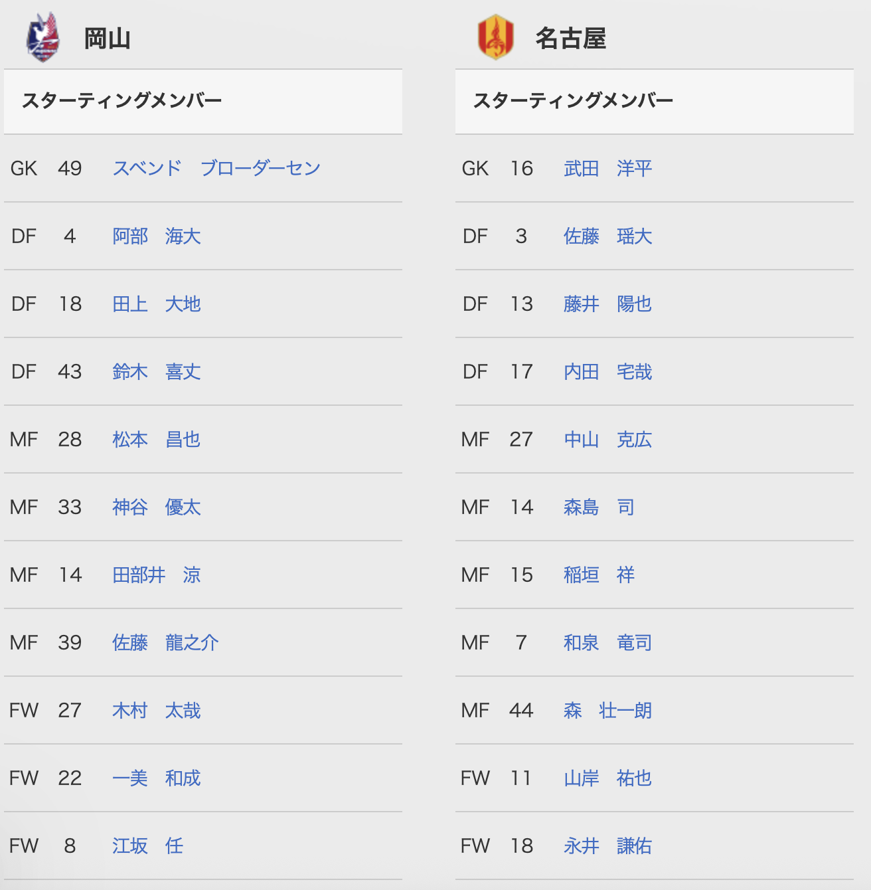Click goalkeeper 武田 洋平 link
Viewport: 871px width, 890px height.
tap(608, 168)
